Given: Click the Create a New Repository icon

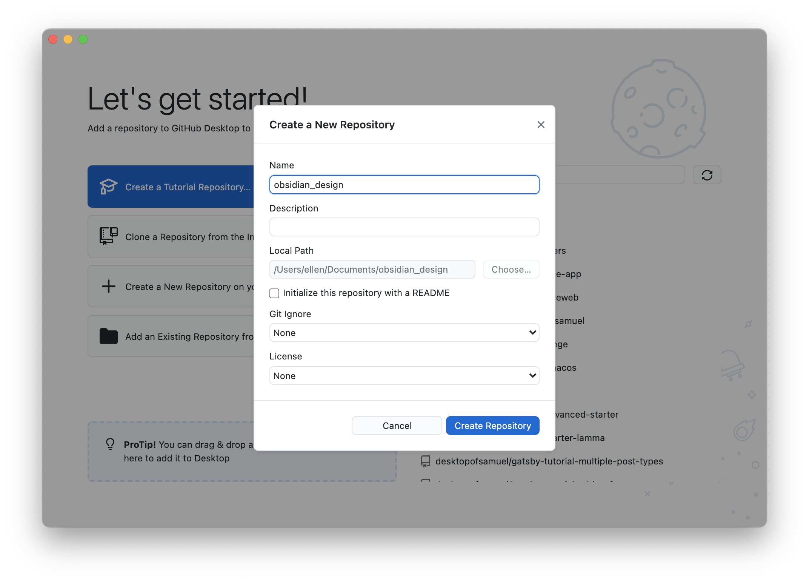Looking at the screenshot, I should click(x=108, y=286).
